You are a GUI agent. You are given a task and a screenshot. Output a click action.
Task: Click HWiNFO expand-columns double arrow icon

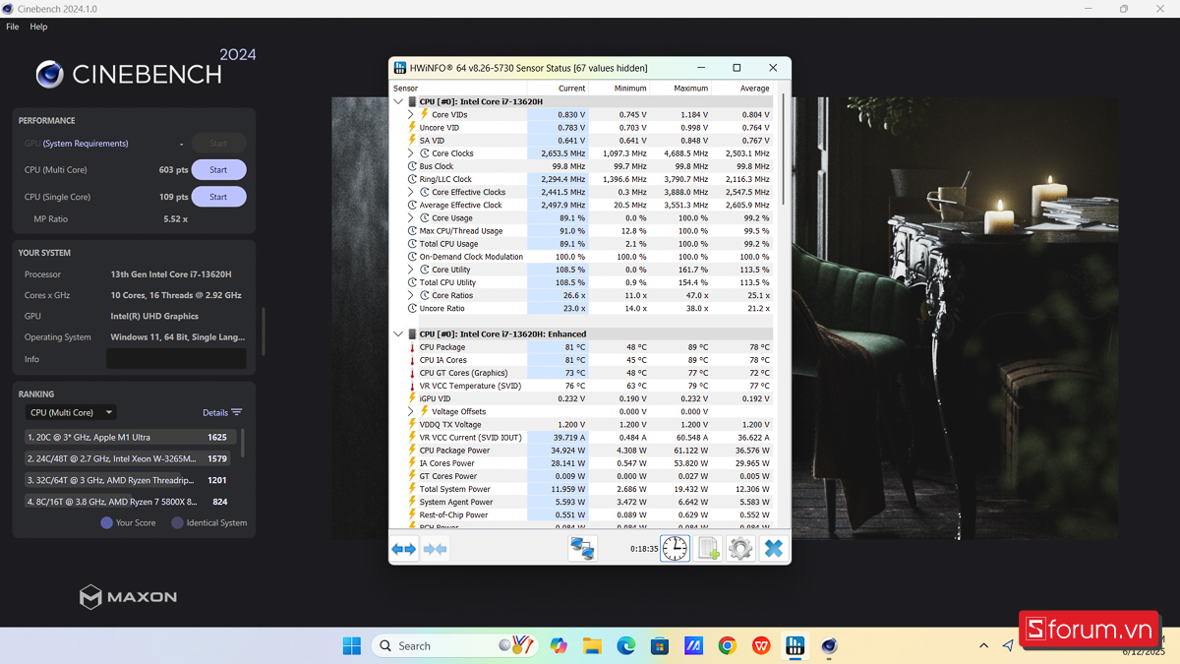[404, 549]
